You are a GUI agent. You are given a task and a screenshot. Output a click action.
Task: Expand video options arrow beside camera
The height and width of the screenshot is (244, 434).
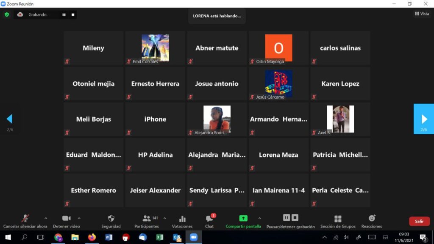tap(79, 218)
